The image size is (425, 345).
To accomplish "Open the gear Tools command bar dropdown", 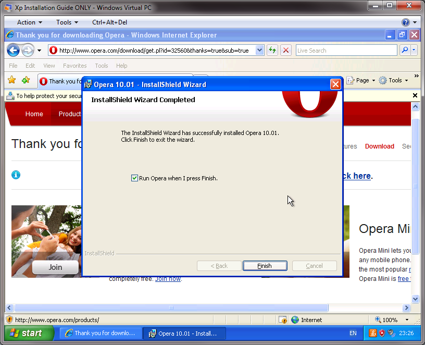I will [x=393, y=80].
